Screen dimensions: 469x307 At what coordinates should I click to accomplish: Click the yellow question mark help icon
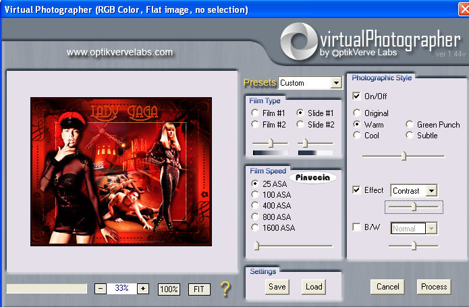click(225, 289)
